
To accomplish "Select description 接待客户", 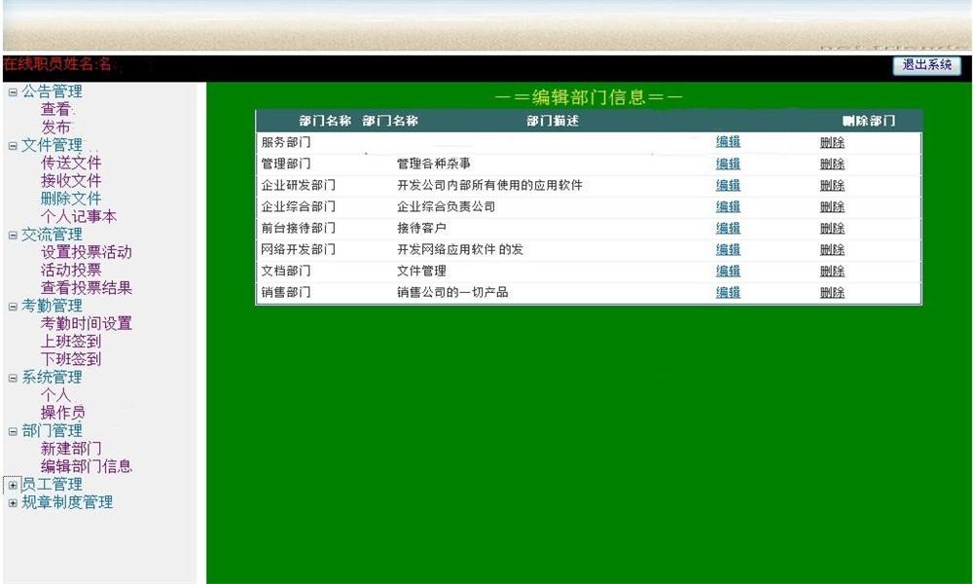I will pos(421,229).
